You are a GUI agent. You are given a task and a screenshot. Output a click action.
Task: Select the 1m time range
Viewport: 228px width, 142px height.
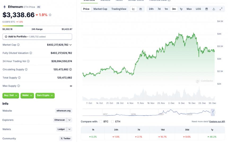(x=166, y=9)
